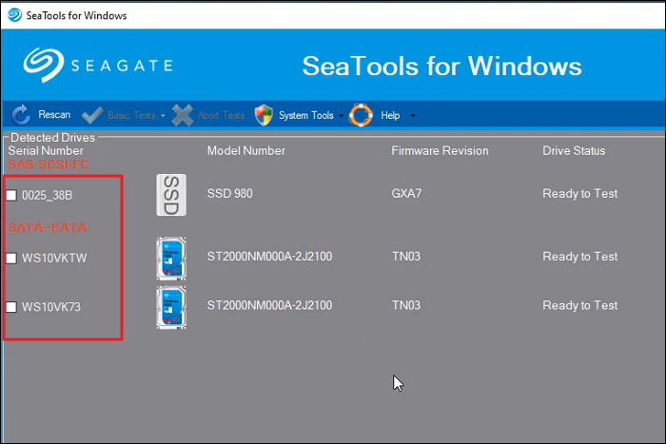Click the Seagate logo in the banner
This screenshot has width=666, height=444.
(x=98, y=65)
